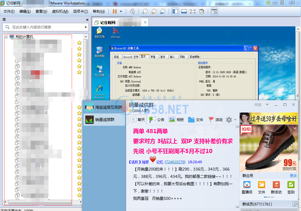Screen dimensions: 301x211
Task: Select 淘宝诚信互刷群 in the QQ chat list
Action: (104, 108)
